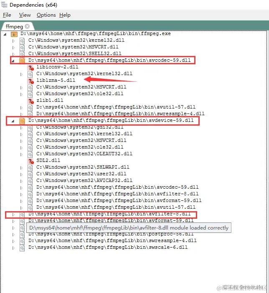Click icon of top-level kernel32.dll

point(22,40)
